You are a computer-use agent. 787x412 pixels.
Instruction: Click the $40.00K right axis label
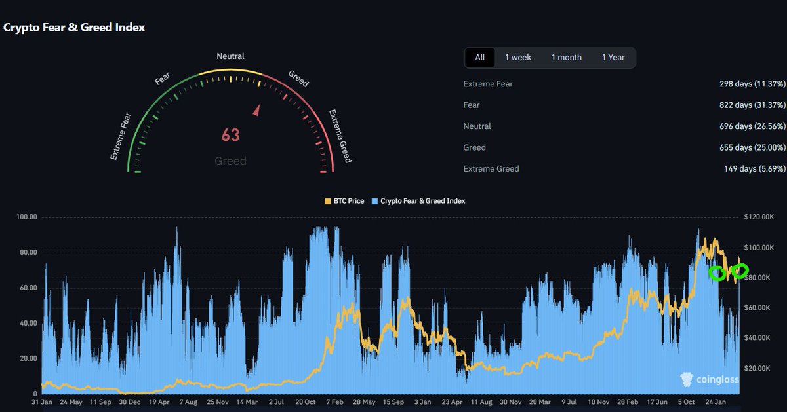[x=758, y=338]
